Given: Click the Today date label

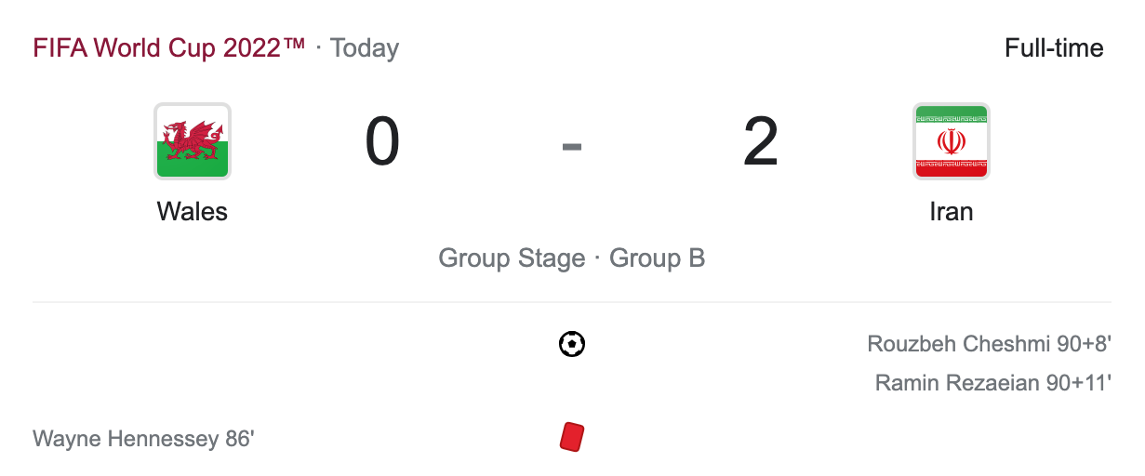Looking at the screenshot, I should [x=365, y=48].
